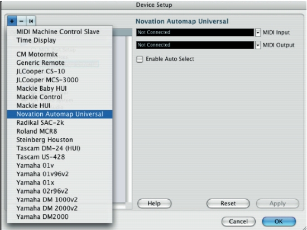Select Novation Automap Universal from list
The height and width of the screenshot is (230, 307).
pyautogui.click(x=60, y=114)
